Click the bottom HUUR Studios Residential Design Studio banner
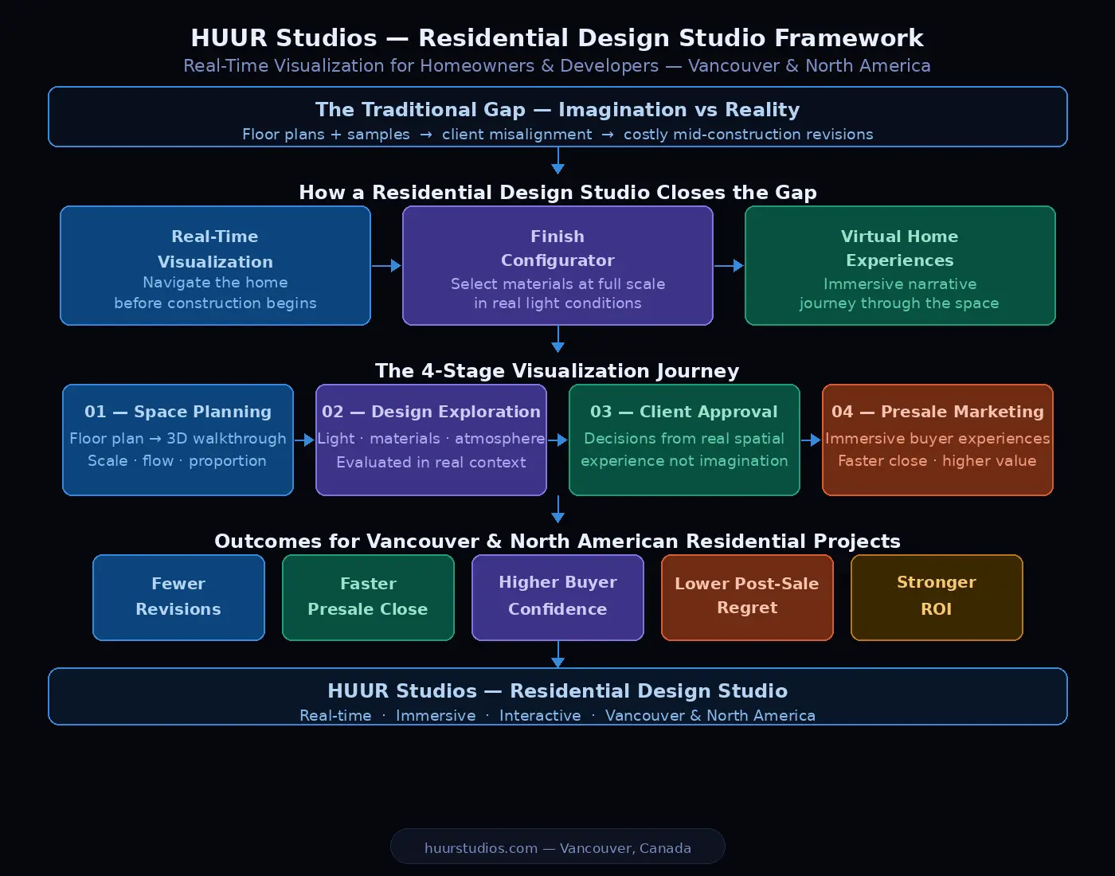Image resolution: width=1115 pixels, height=876 pixels. pos(557,696)
